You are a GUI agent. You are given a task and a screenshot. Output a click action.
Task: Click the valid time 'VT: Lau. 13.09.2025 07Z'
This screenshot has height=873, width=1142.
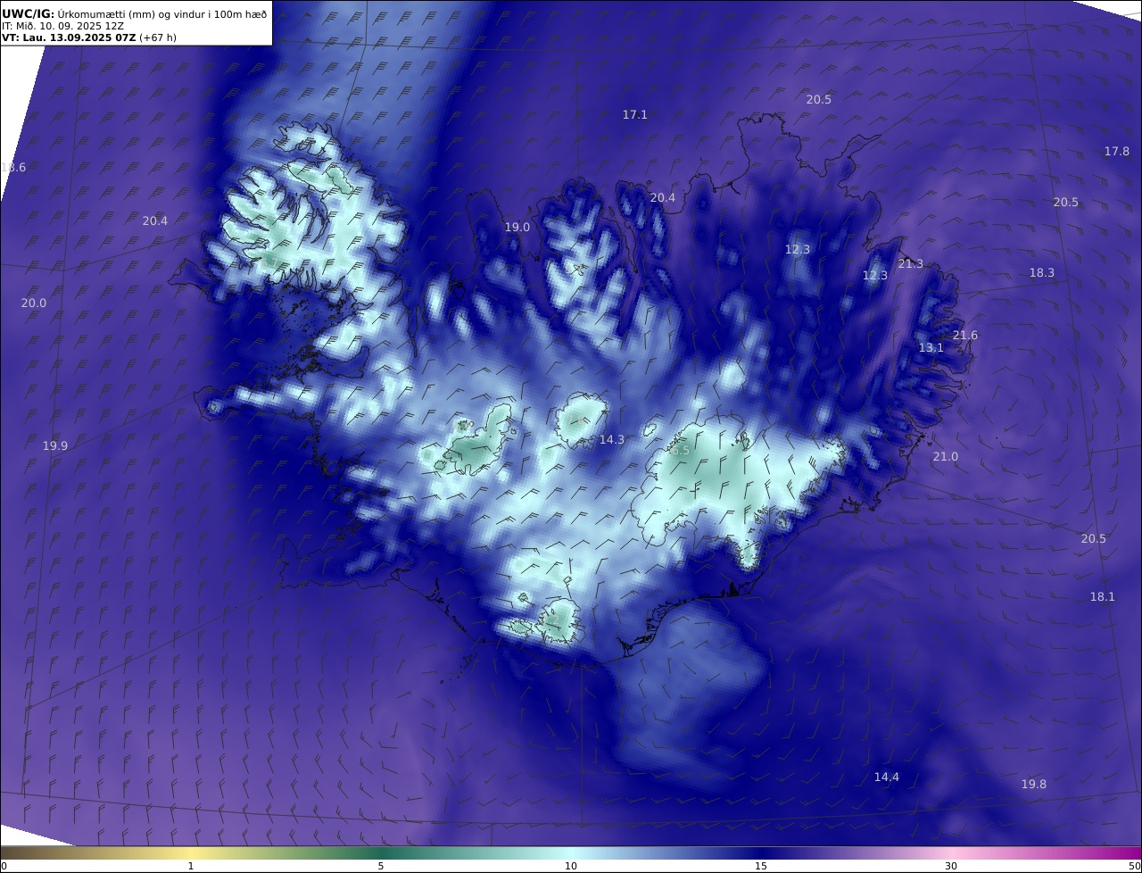coord(69,37)
